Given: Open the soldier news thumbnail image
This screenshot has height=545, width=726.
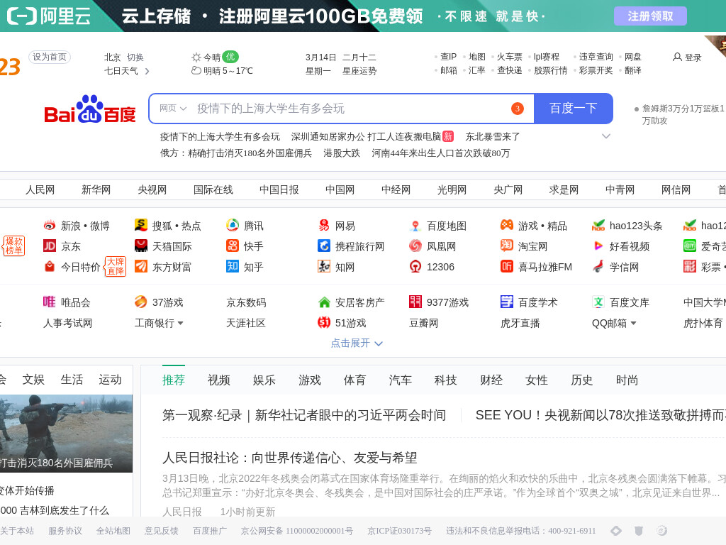Looking at the screenshot, I should (x=66, y=434).
